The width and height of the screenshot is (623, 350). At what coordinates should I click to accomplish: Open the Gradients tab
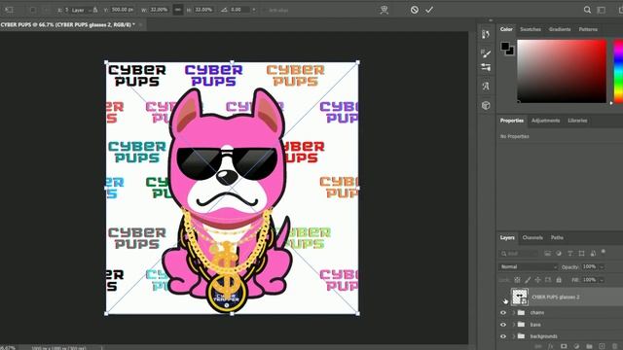560,29
